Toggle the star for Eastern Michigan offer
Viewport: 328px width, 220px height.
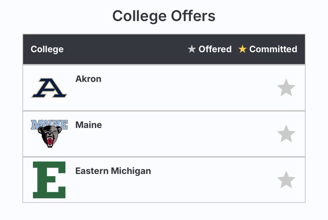tap(286, 180)
